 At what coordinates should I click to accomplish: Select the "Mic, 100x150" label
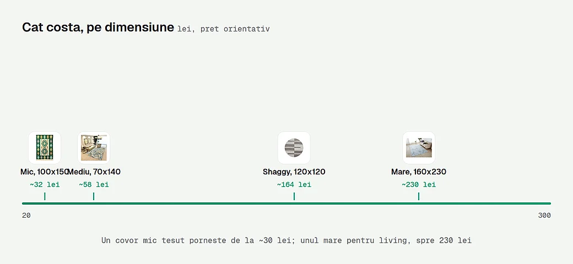(x=45, y=172)
